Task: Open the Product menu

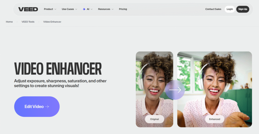Action: point(48,9)
